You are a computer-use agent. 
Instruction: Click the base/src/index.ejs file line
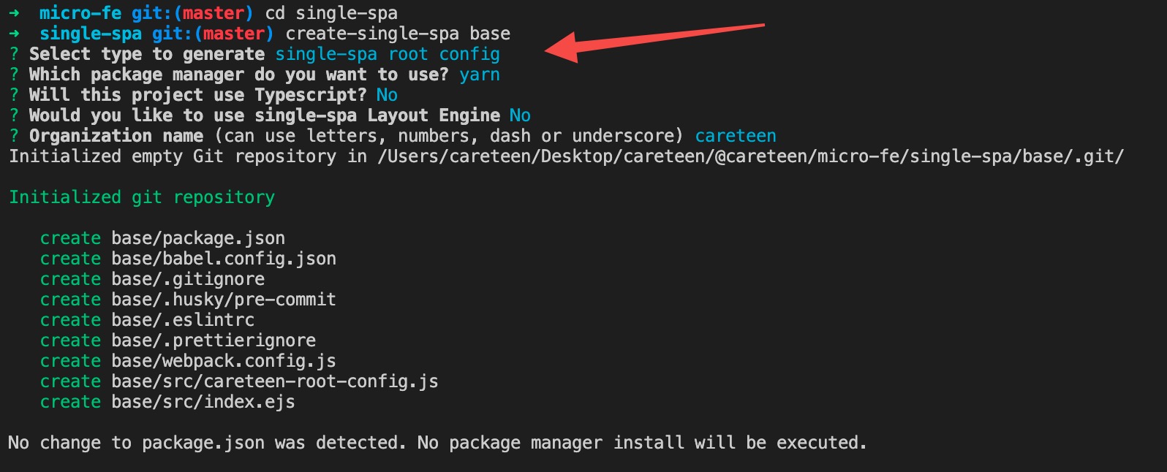(x=167, y=402)
